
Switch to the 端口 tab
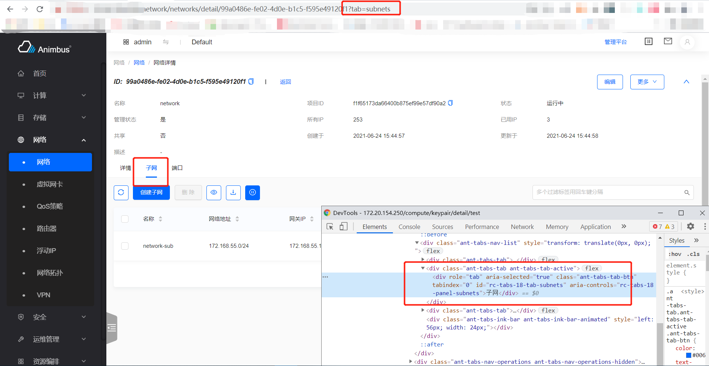coord(177,168)
